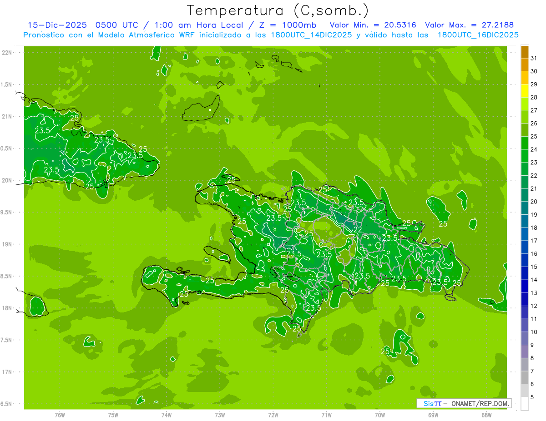Click the '31' label on color scale
The width and height of the screenshot is (546, 421).
coord(534,58)
